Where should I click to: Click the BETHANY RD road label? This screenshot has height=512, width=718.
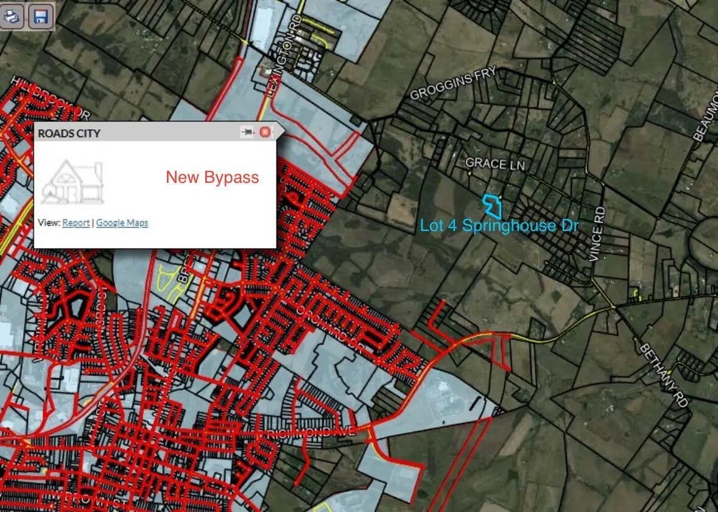664,375
